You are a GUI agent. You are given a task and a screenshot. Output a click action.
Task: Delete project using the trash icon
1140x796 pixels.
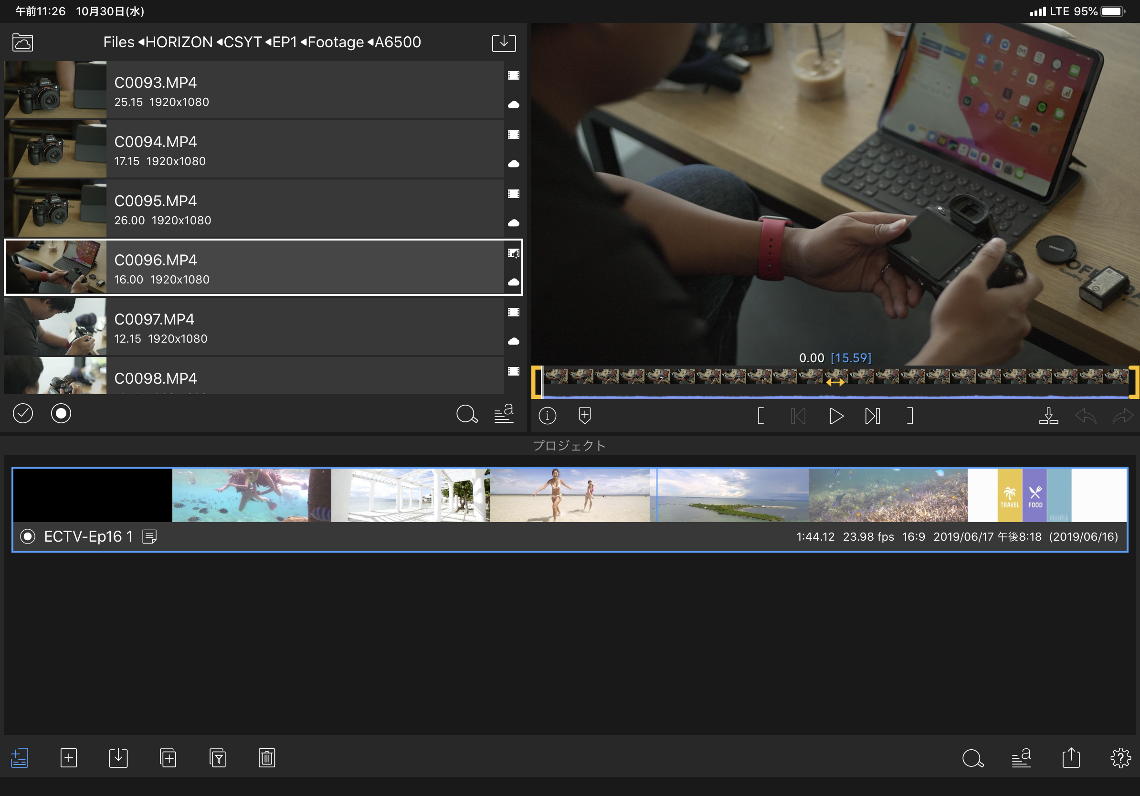(x=267, y=758)
